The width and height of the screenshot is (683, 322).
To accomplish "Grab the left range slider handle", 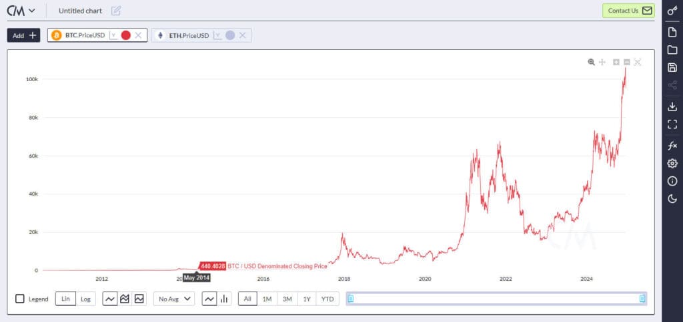I will [351, 299].
